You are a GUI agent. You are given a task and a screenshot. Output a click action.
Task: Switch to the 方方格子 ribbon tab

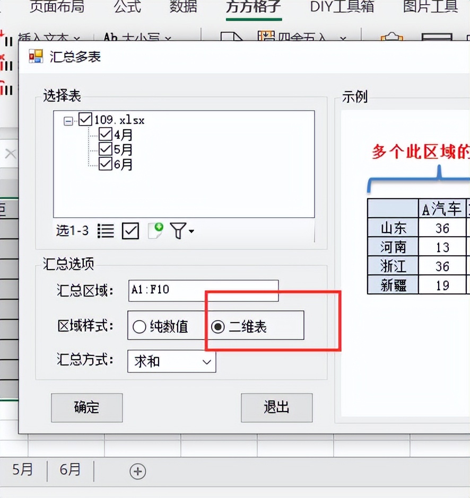click(x=253, y=7)
